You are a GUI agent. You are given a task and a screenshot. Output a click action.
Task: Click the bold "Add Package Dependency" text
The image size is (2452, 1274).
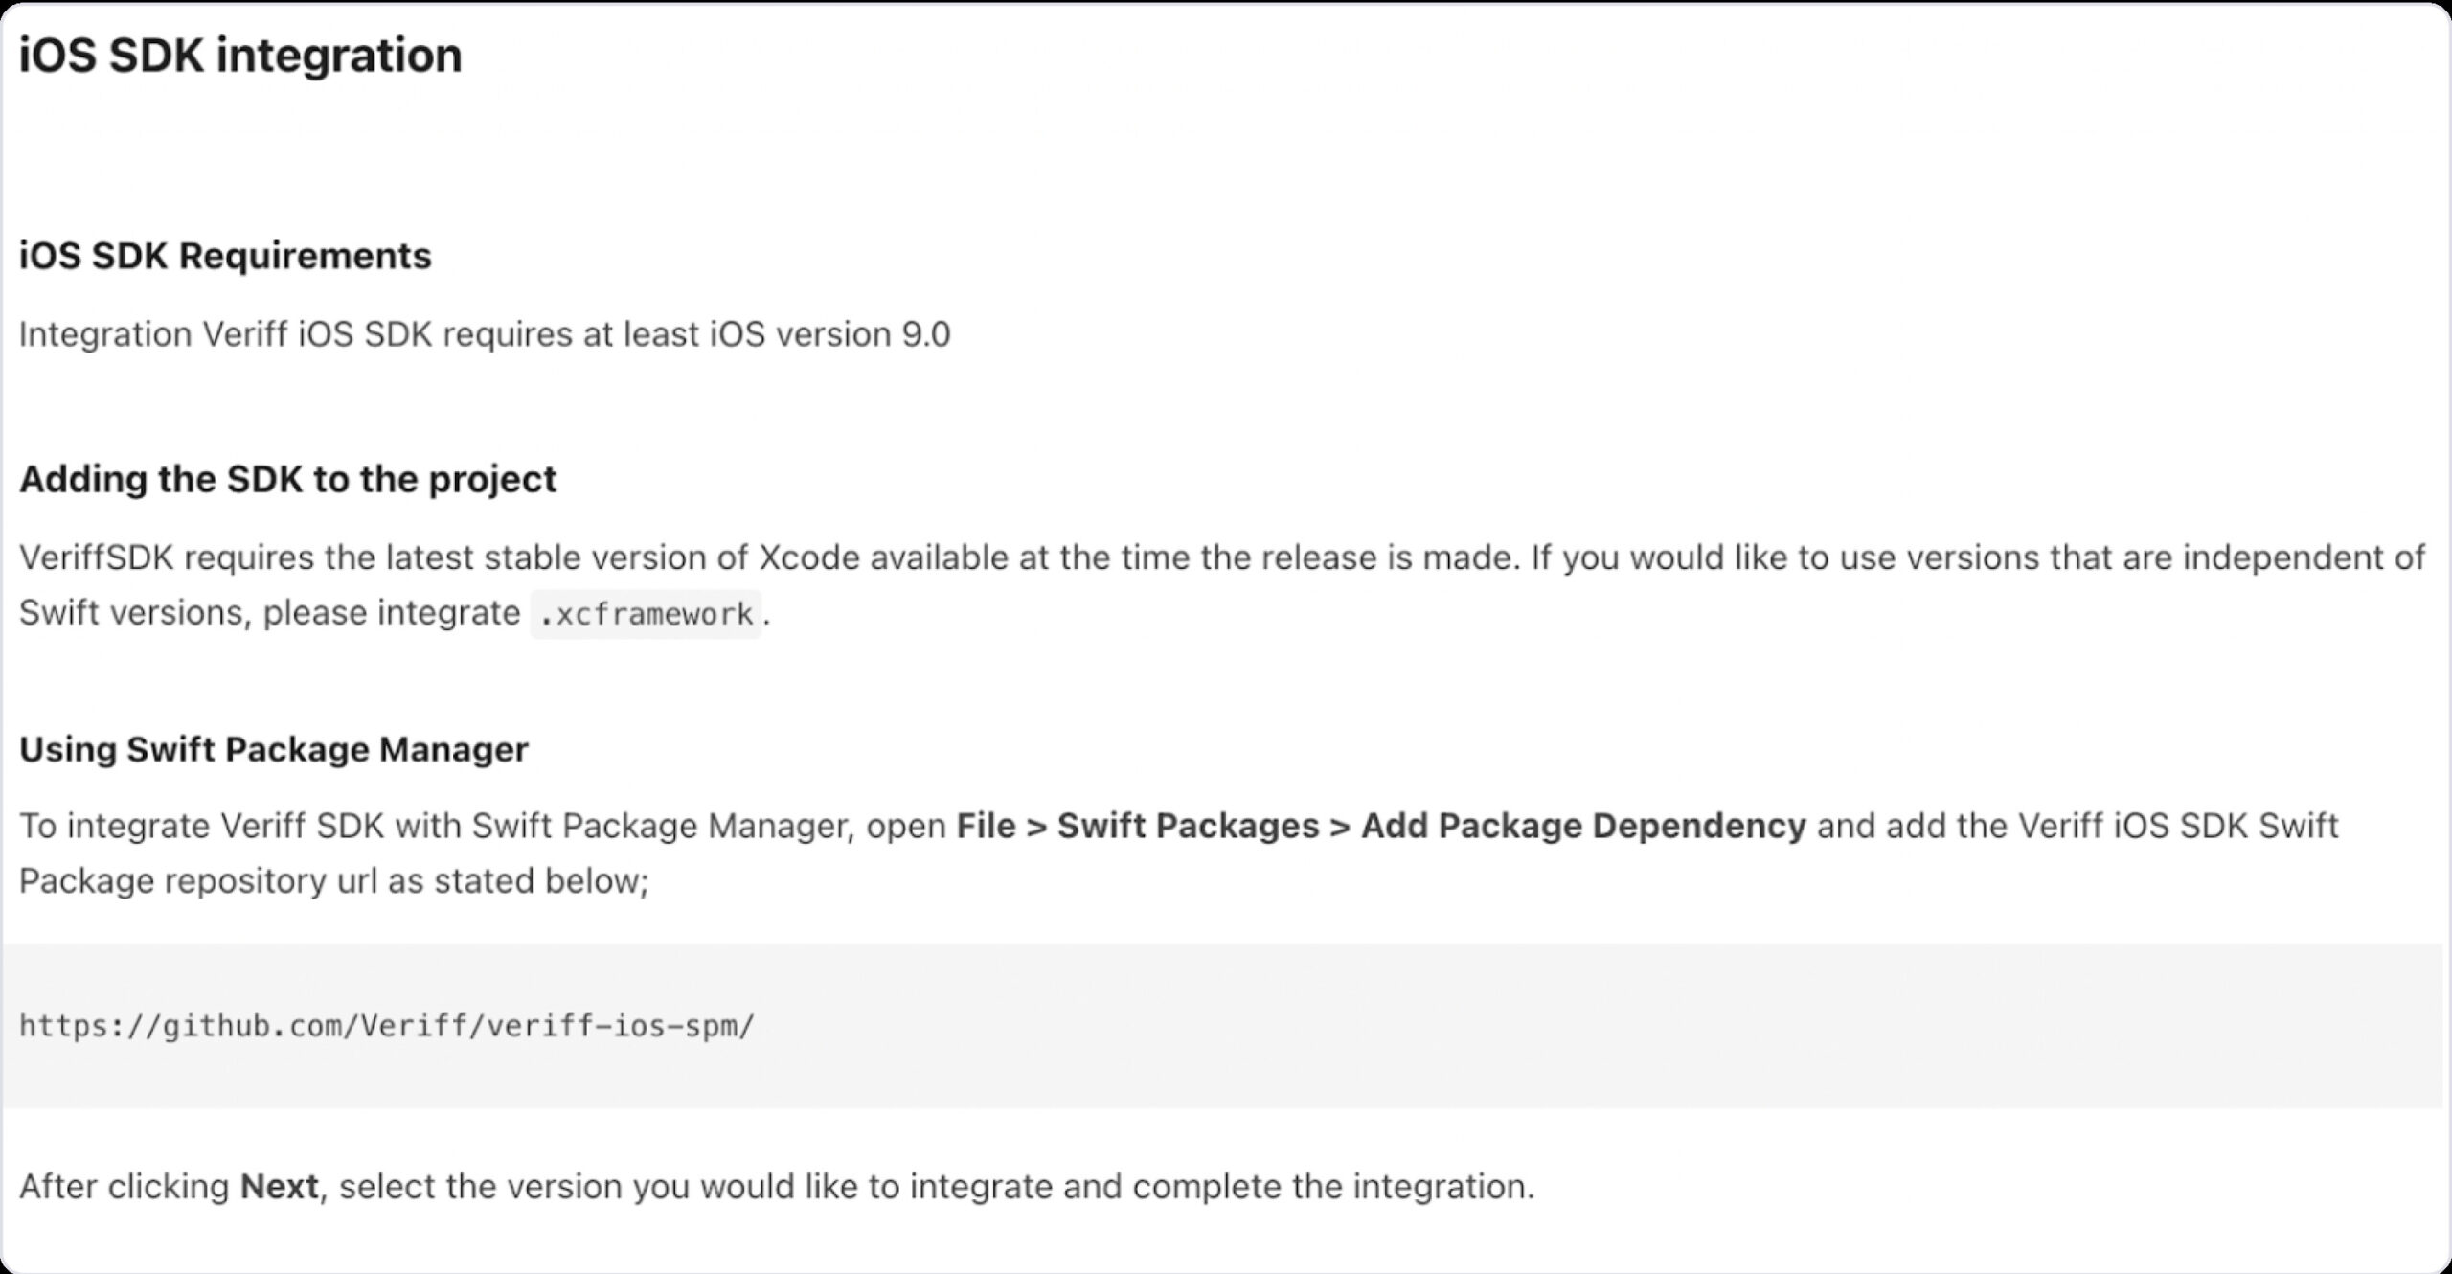(x=1583, y=826)
